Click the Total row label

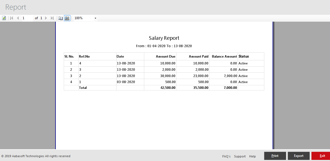83,88
